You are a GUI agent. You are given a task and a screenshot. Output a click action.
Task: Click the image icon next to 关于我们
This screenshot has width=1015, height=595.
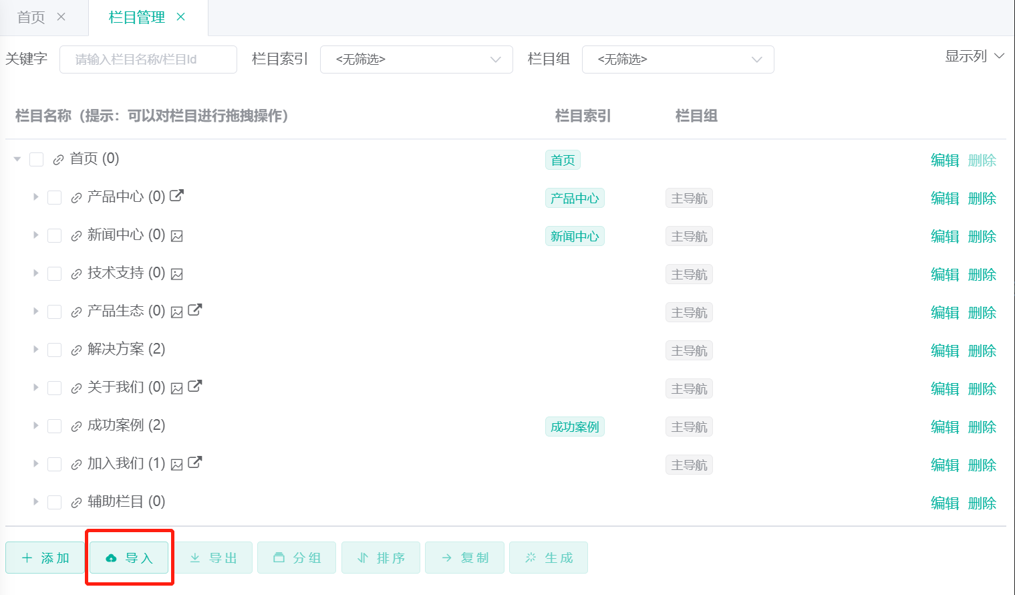coord(176,388)
